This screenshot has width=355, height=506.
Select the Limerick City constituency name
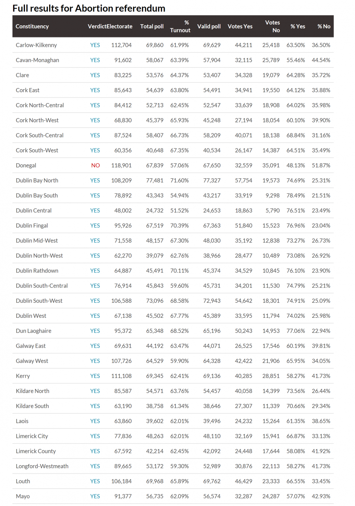click(x=32, y=436)
